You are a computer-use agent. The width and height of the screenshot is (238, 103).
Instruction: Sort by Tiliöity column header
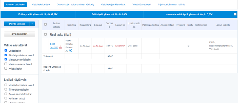pos(190,25)
